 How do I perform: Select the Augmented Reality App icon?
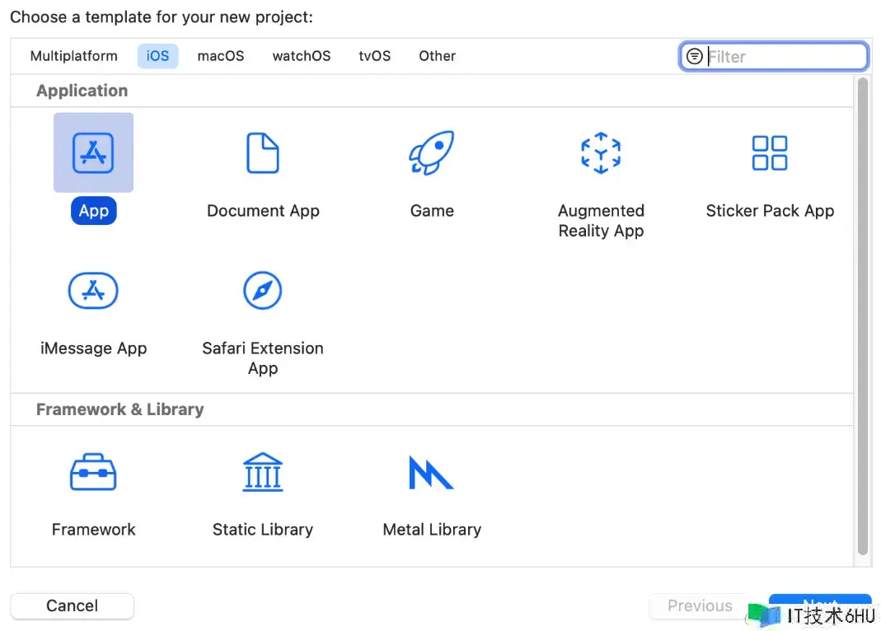[601, 152]
